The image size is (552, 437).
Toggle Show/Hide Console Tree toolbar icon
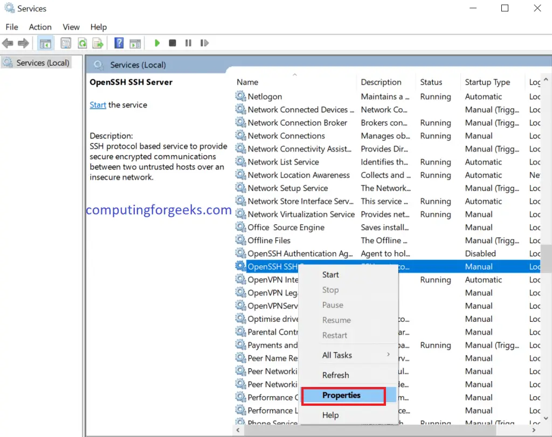coord(46,43)
